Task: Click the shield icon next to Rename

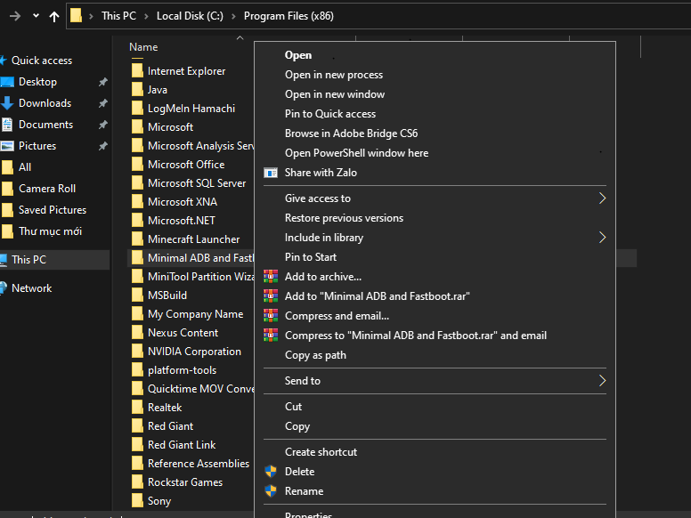Action: pos(271,491)
